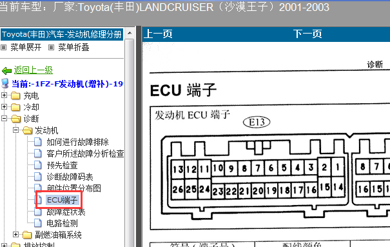Screen dimensions: 390x247
Task: Click terminal 13 in the connector diagram
Action: pos(178,170)
